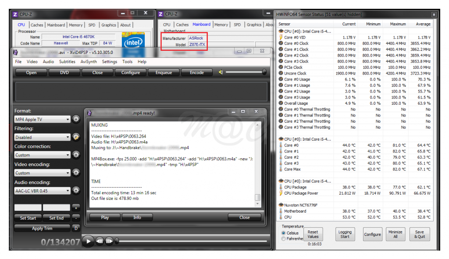Click the trim start time field

coord(28,207)
